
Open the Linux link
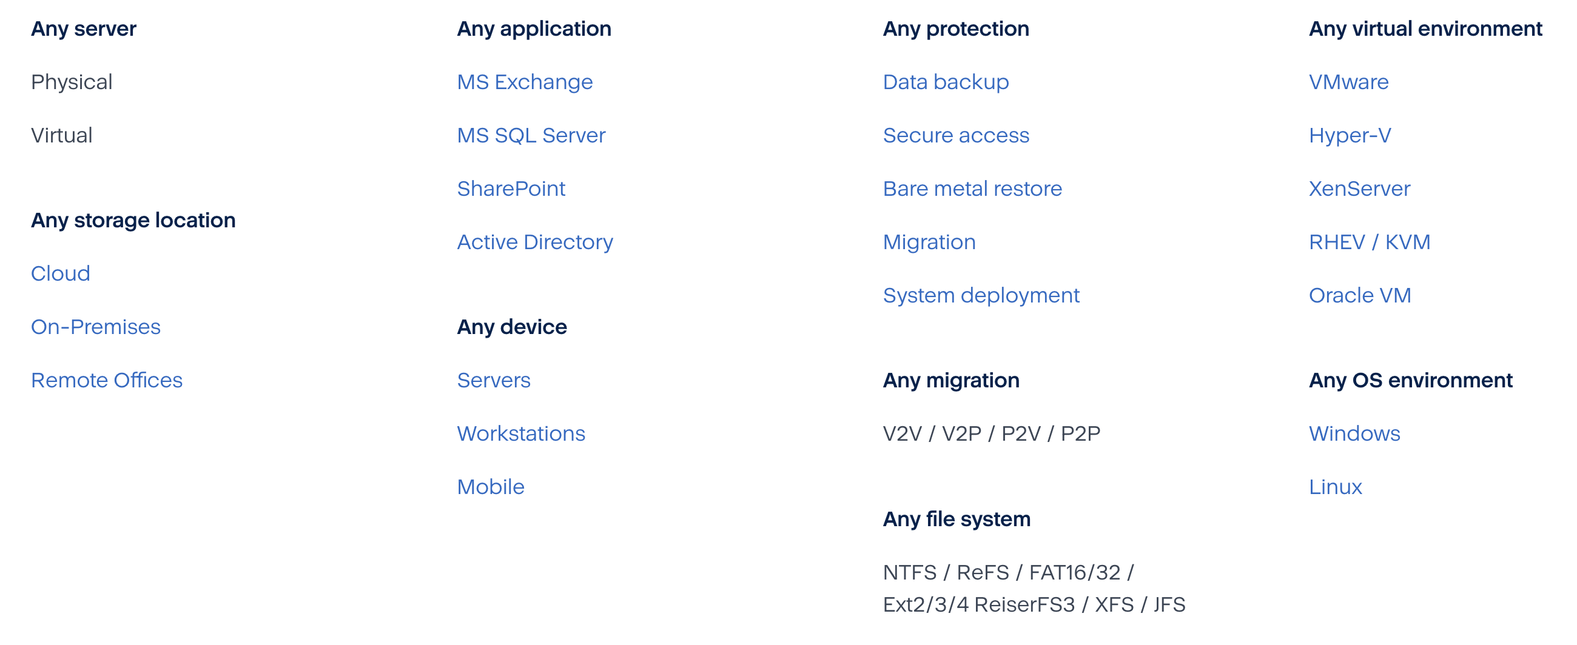[x=1336, y=487]
